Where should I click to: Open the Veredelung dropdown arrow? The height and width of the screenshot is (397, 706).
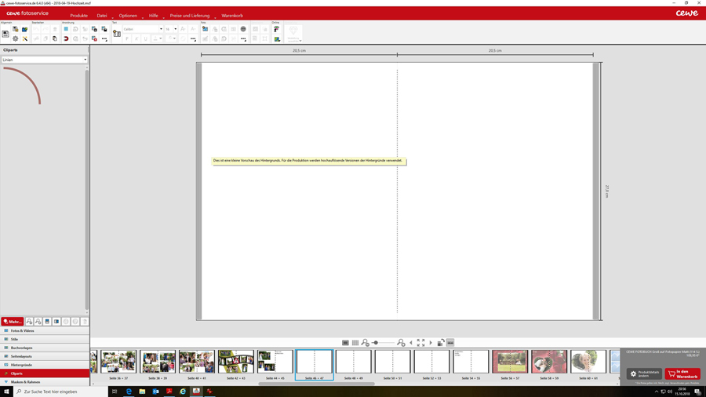[x=300, y=41]
